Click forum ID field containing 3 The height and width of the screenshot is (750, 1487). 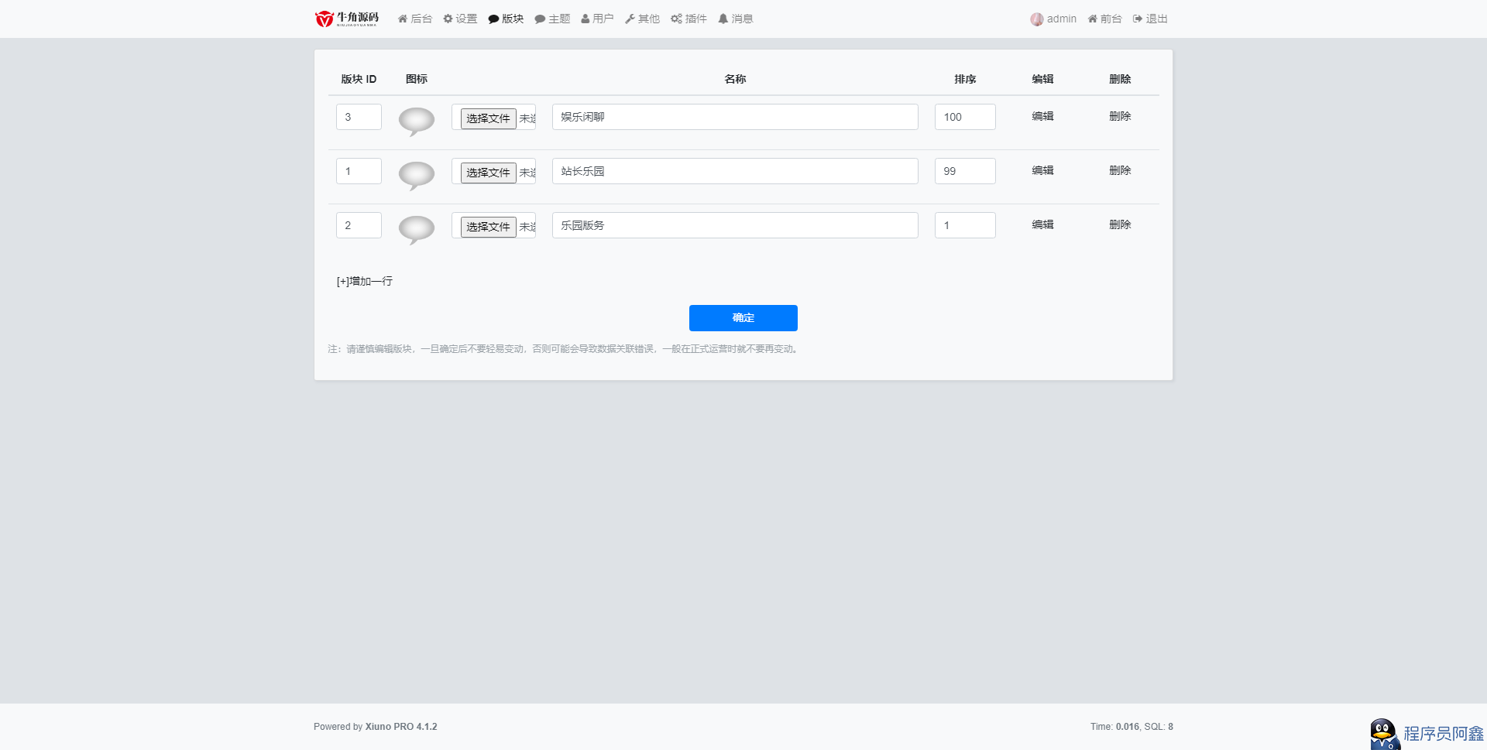[x=359, y=117]
